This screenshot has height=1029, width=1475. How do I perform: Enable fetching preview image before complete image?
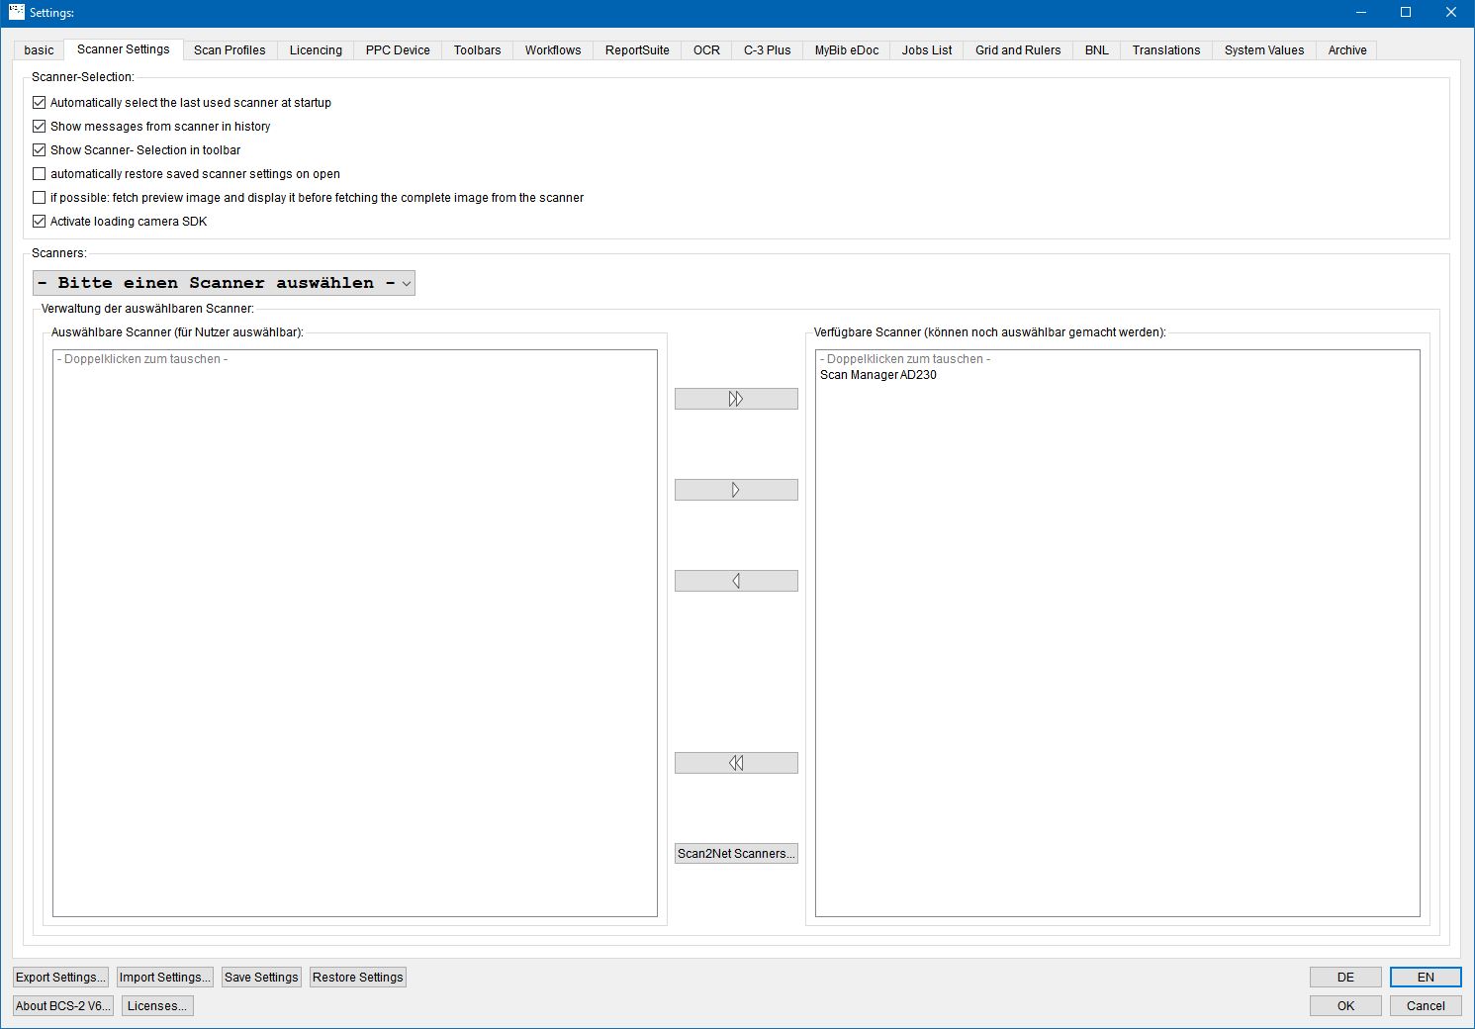(x=39, y=197)
